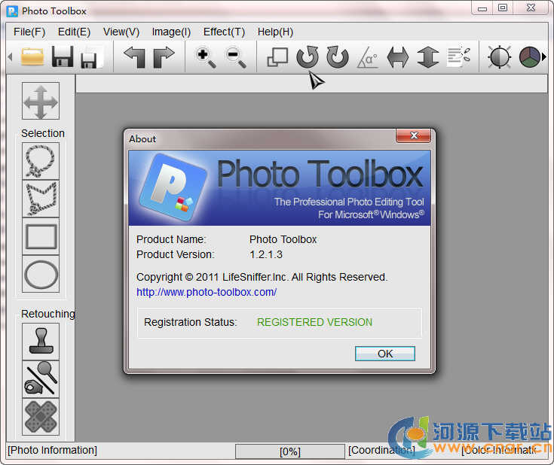Maximize the Photo Toolbox window
The width and height of the screenshot is (554, 465).
click(x=503, y=8)
